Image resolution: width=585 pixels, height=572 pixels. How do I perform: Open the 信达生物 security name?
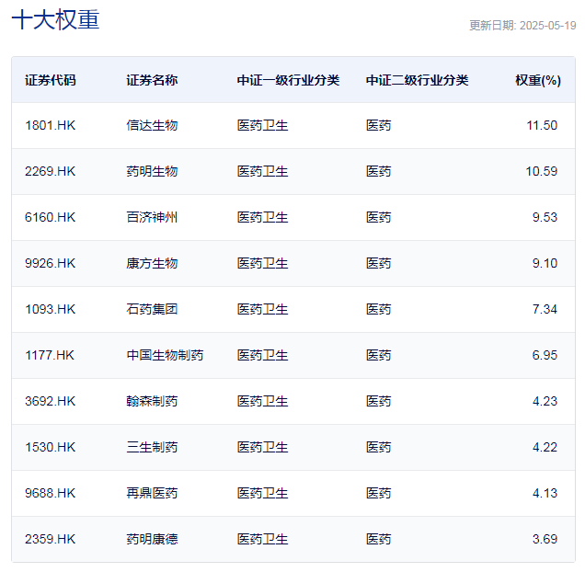(x=152, y=125)
